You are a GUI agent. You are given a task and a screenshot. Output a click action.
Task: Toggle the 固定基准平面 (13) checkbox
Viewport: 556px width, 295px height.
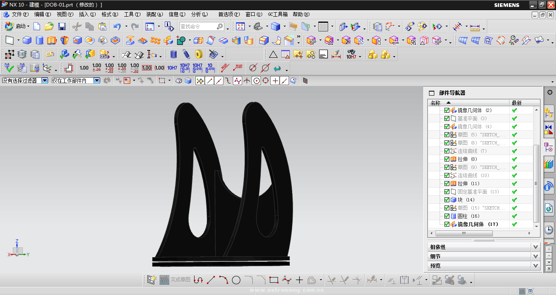point(447,192)
